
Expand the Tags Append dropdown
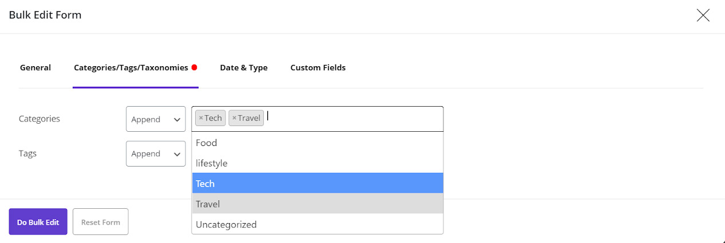pyautogui.click(x=156, y=153)
